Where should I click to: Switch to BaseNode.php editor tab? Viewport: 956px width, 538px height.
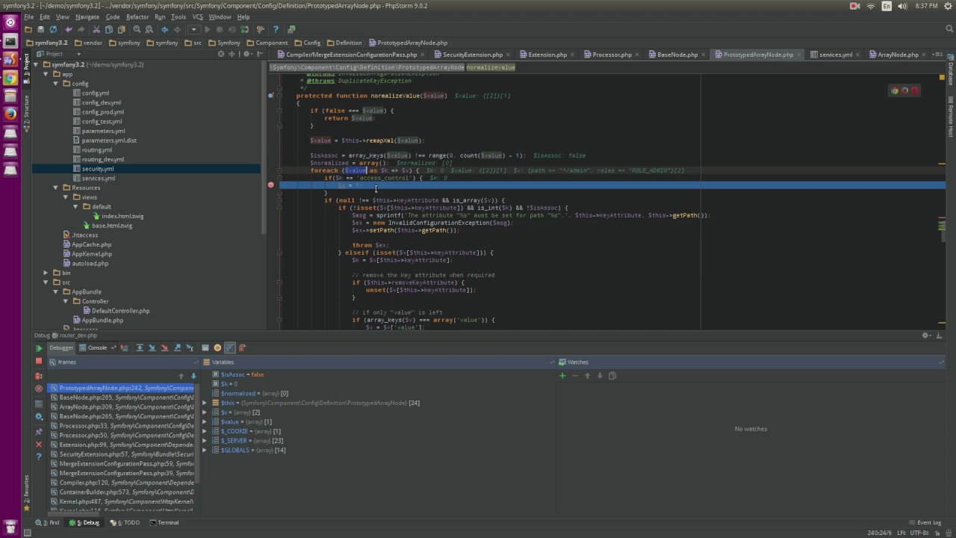677,55
